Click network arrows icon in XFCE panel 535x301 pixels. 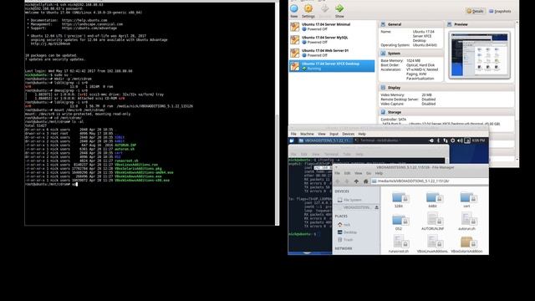[446, 140]
